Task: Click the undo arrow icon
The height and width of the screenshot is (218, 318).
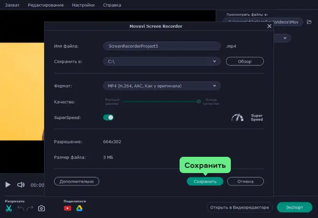Action: point(21,208)
